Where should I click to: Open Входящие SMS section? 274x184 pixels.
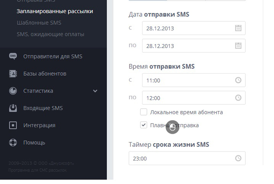click(43, 108)
